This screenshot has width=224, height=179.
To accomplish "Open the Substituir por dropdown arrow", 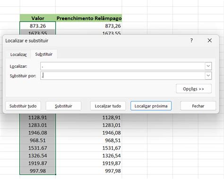I will tap(208, 76).
